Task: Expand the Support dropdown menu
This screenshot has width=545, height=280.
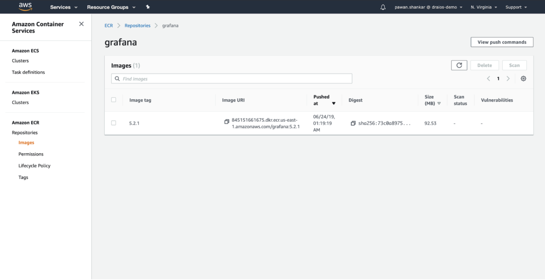Action: point(516,7)
